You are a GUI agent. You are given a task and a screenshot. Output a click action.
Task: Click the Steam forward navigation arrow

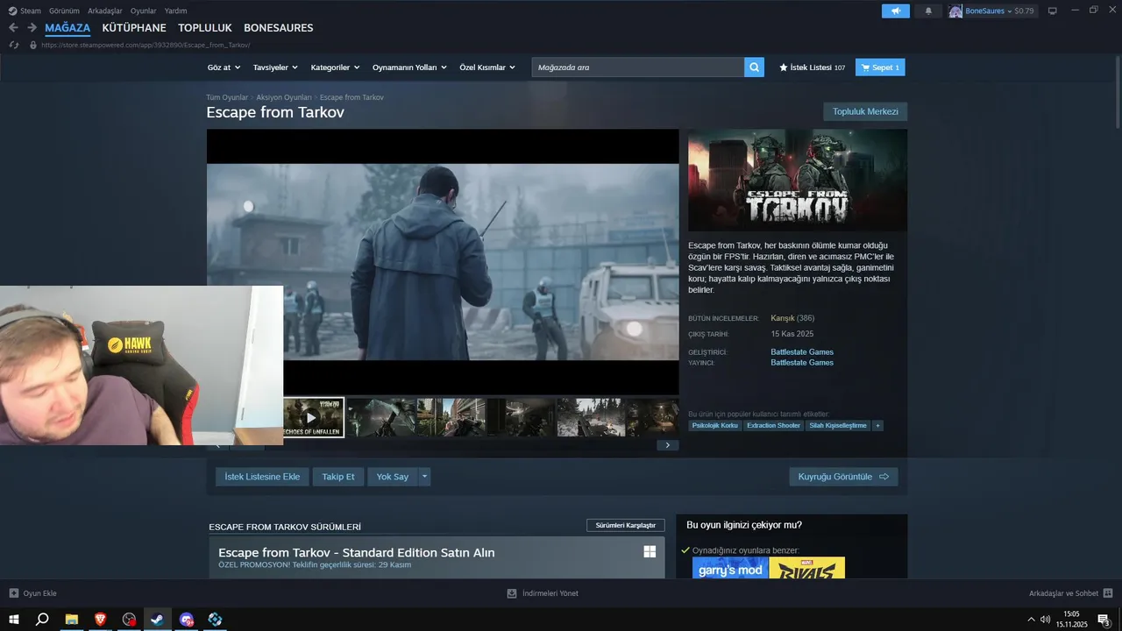pos(32,28)
